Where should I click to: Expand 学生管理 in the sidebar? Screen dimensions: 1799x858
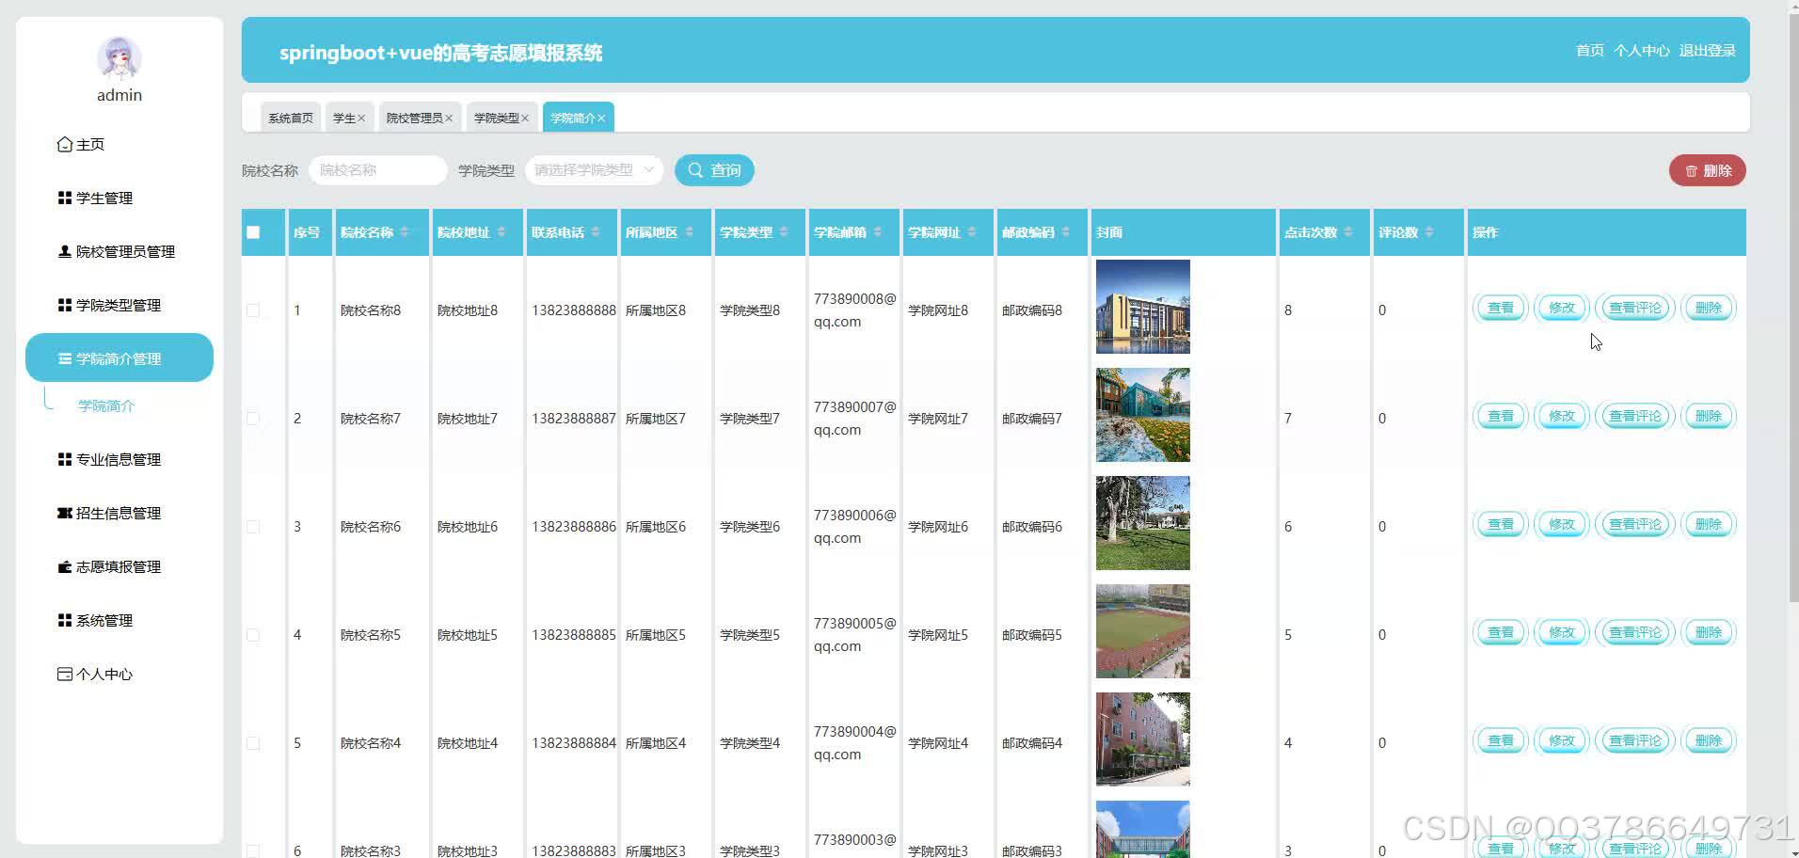pos(119,199)
